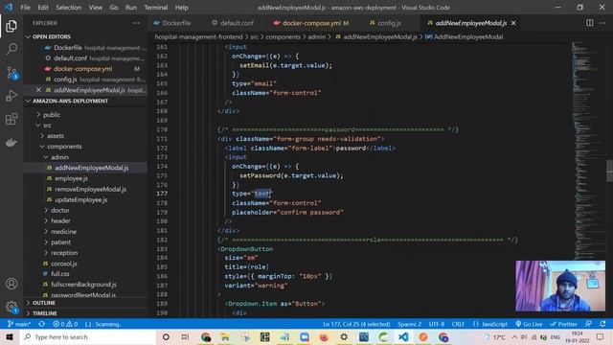The height and width of the screenshot is (345, 613).
Task: Change indentation via Spaces: 2
Action: tap(409, 324)
